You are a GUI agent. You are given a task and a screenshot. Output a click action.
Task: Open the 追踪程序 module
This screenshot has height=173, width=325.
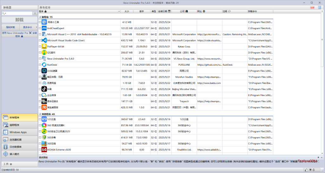pos(19,125)
